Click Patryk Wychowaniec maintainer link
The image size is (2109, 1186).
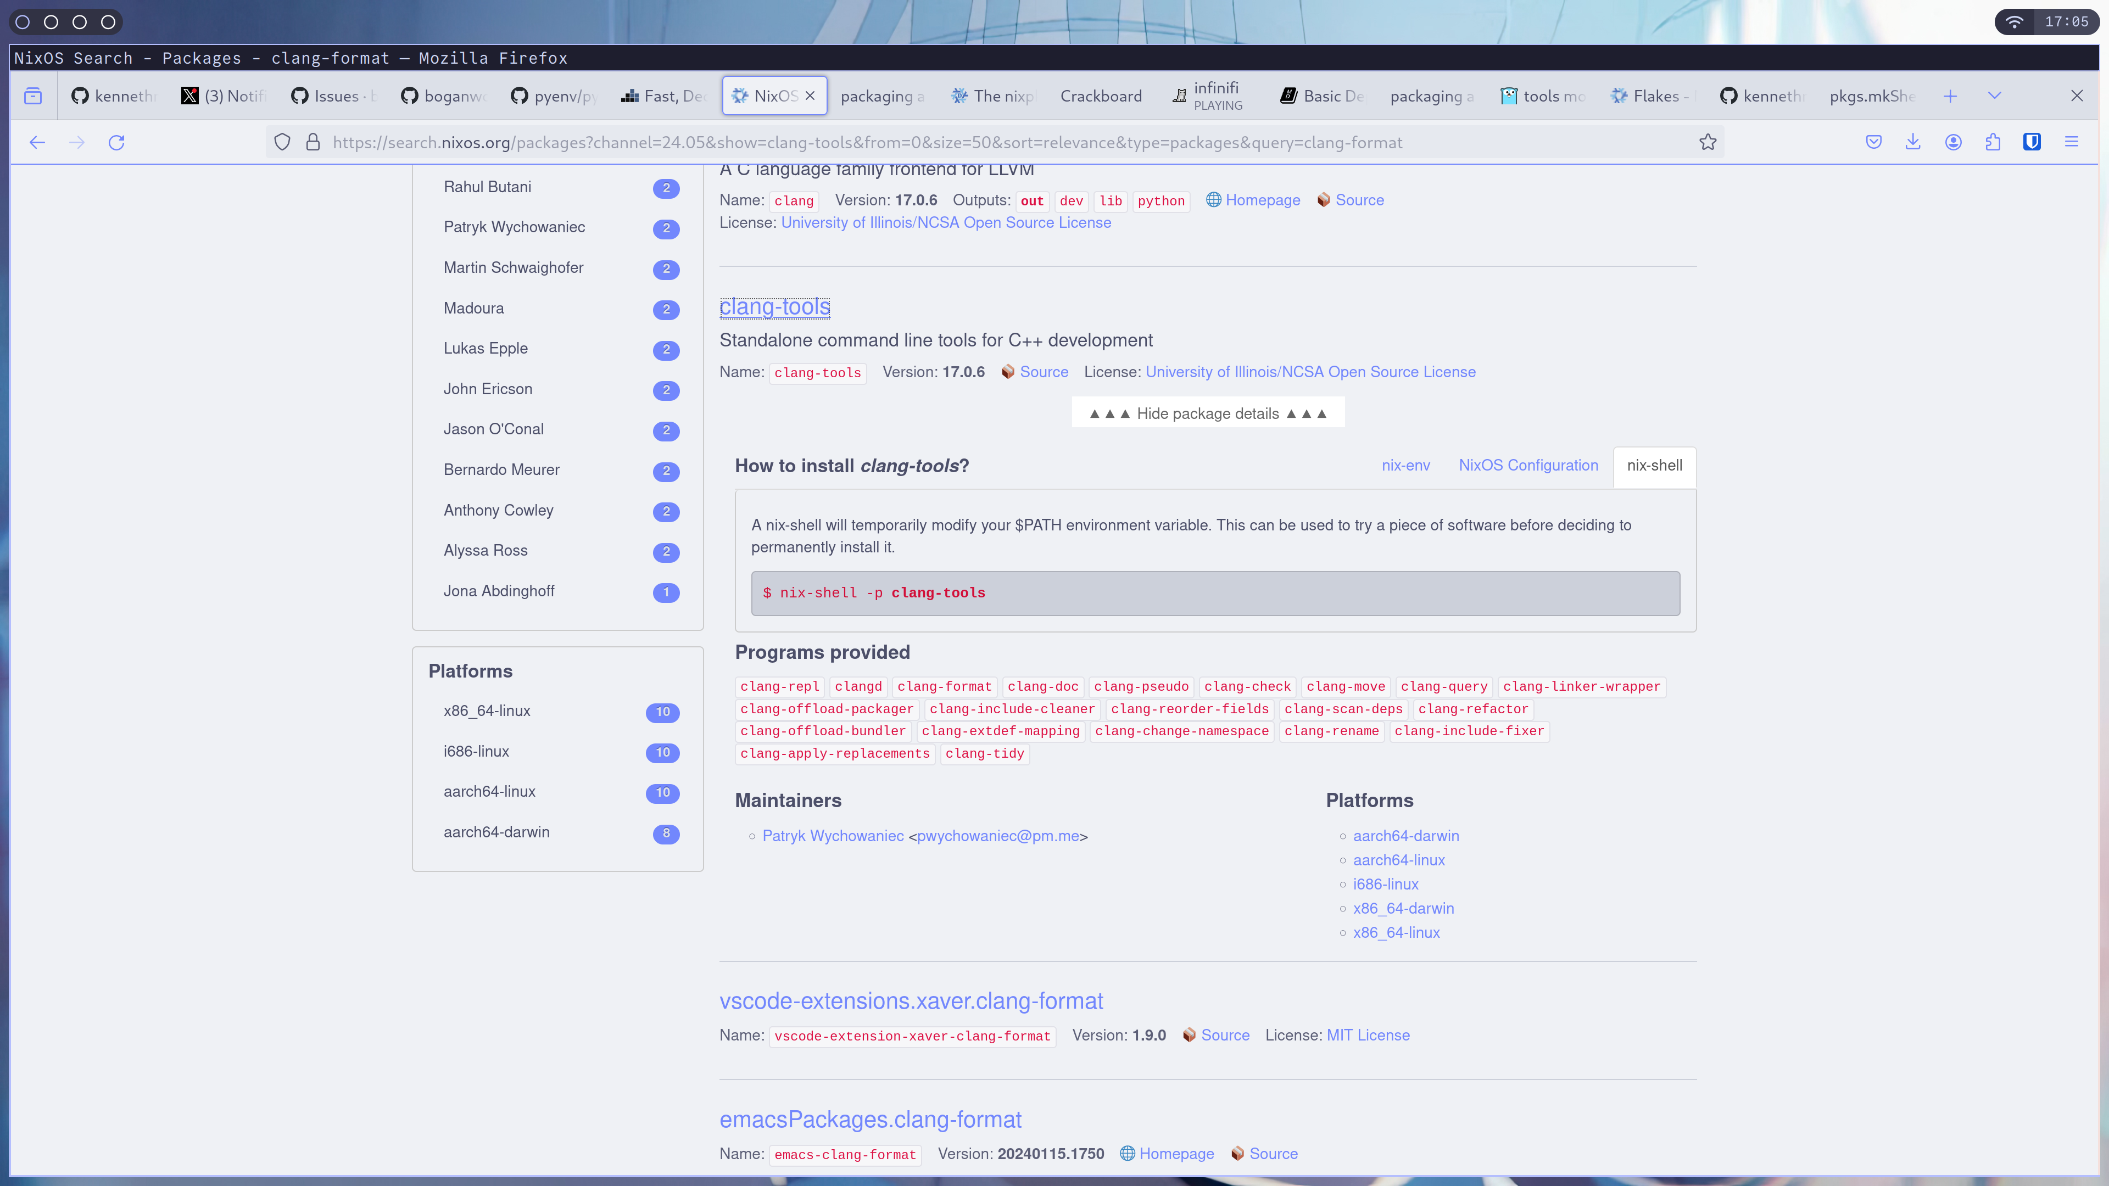coord(832,836)
